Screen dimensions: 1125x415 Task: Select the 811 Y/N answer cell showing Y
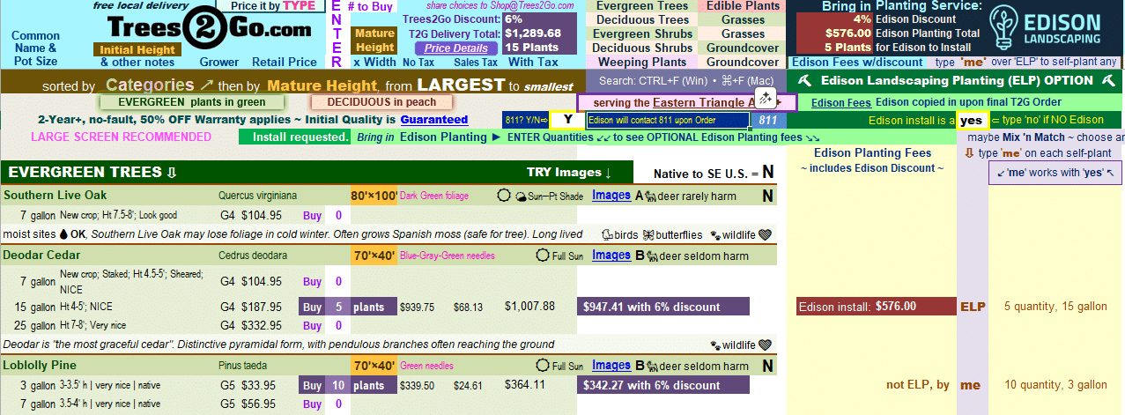(567, 120)
